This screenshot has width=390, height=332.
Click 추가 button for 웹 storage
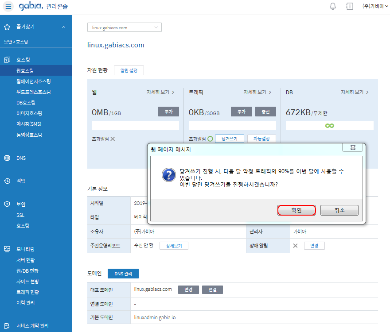(x=169, y=112)
